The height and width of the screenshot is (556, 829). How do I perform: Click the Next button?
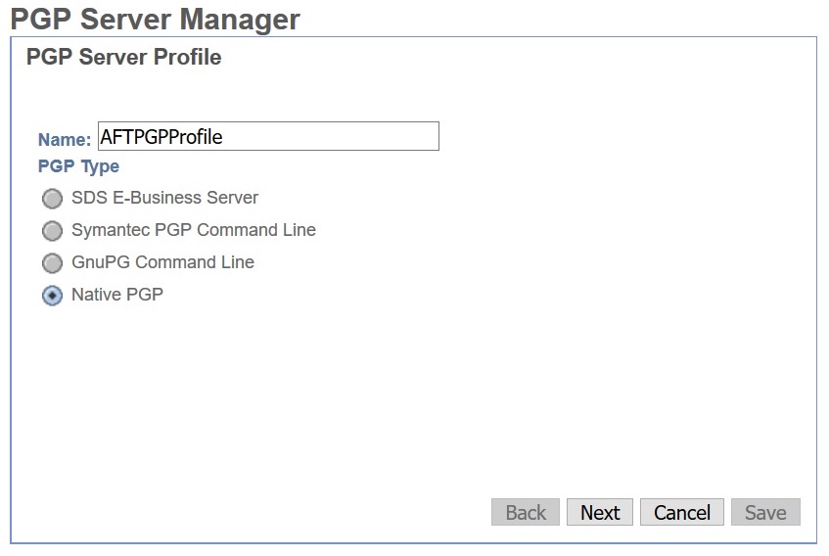coord(600,512)
